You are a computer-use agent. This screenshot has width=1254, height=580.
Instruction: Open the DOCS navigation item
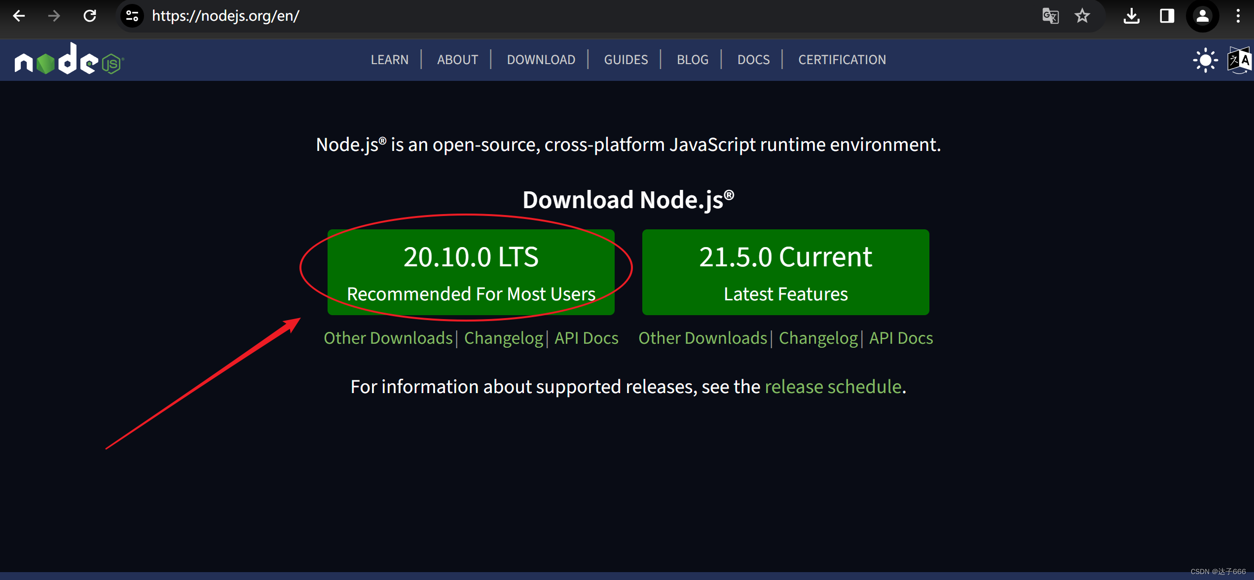coord(753,60)
